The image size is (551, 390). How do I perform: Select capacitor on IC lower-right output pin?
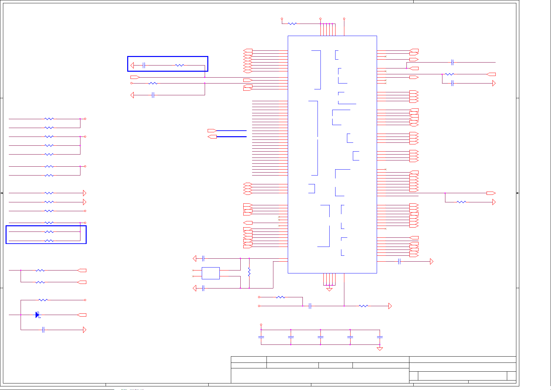[x=399, y=261]
